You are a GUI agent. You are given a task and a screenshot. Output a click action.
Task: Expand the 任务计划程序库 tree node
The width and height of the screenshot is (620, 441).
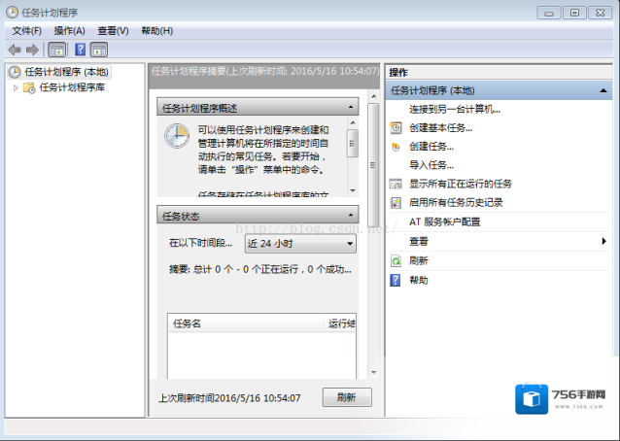(16, 87)
